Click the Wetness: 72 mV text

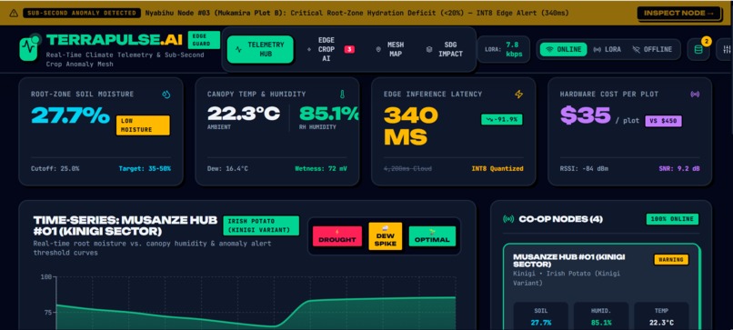click(321, 169)
